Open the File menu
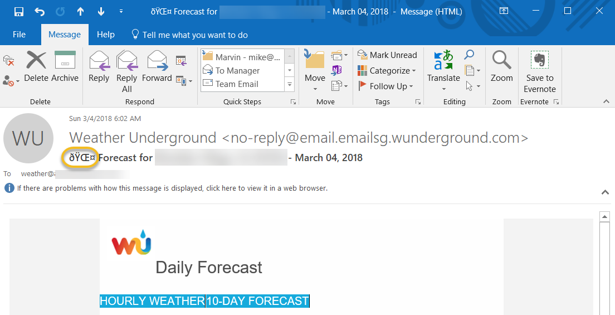This screenshot has height=315, width=615. 19,35
